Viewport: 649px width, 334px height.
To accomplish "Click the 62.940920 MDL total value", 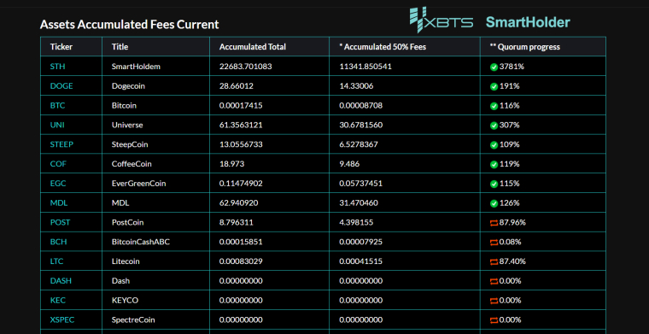I will coord(238,203).
